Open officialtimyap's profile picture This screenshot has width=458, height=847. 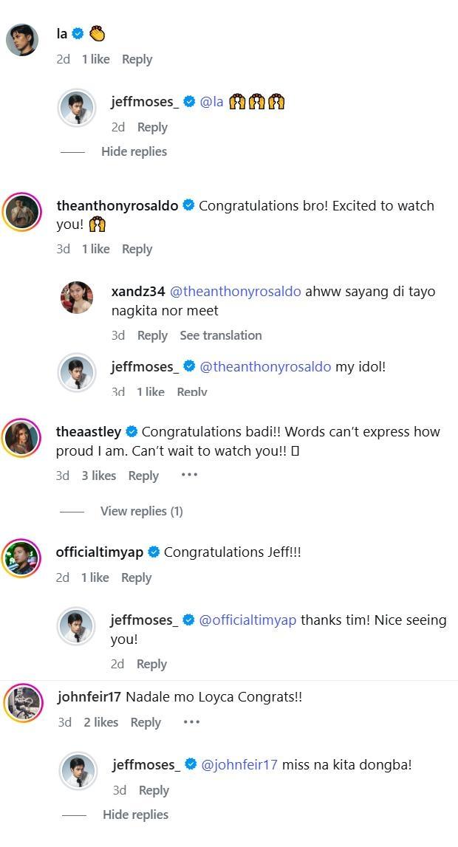tap(22, 559)
